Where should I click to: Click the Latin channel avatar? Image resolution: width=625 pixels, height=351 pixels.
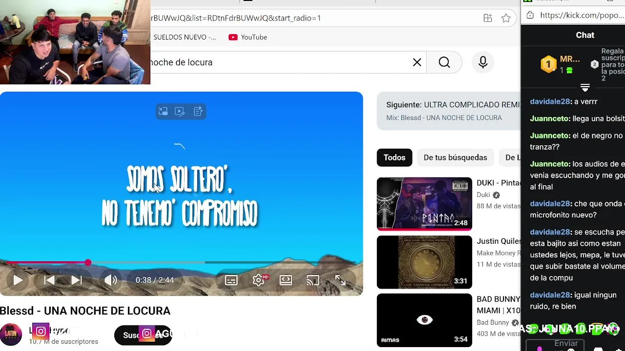click(x=11, y=334)
